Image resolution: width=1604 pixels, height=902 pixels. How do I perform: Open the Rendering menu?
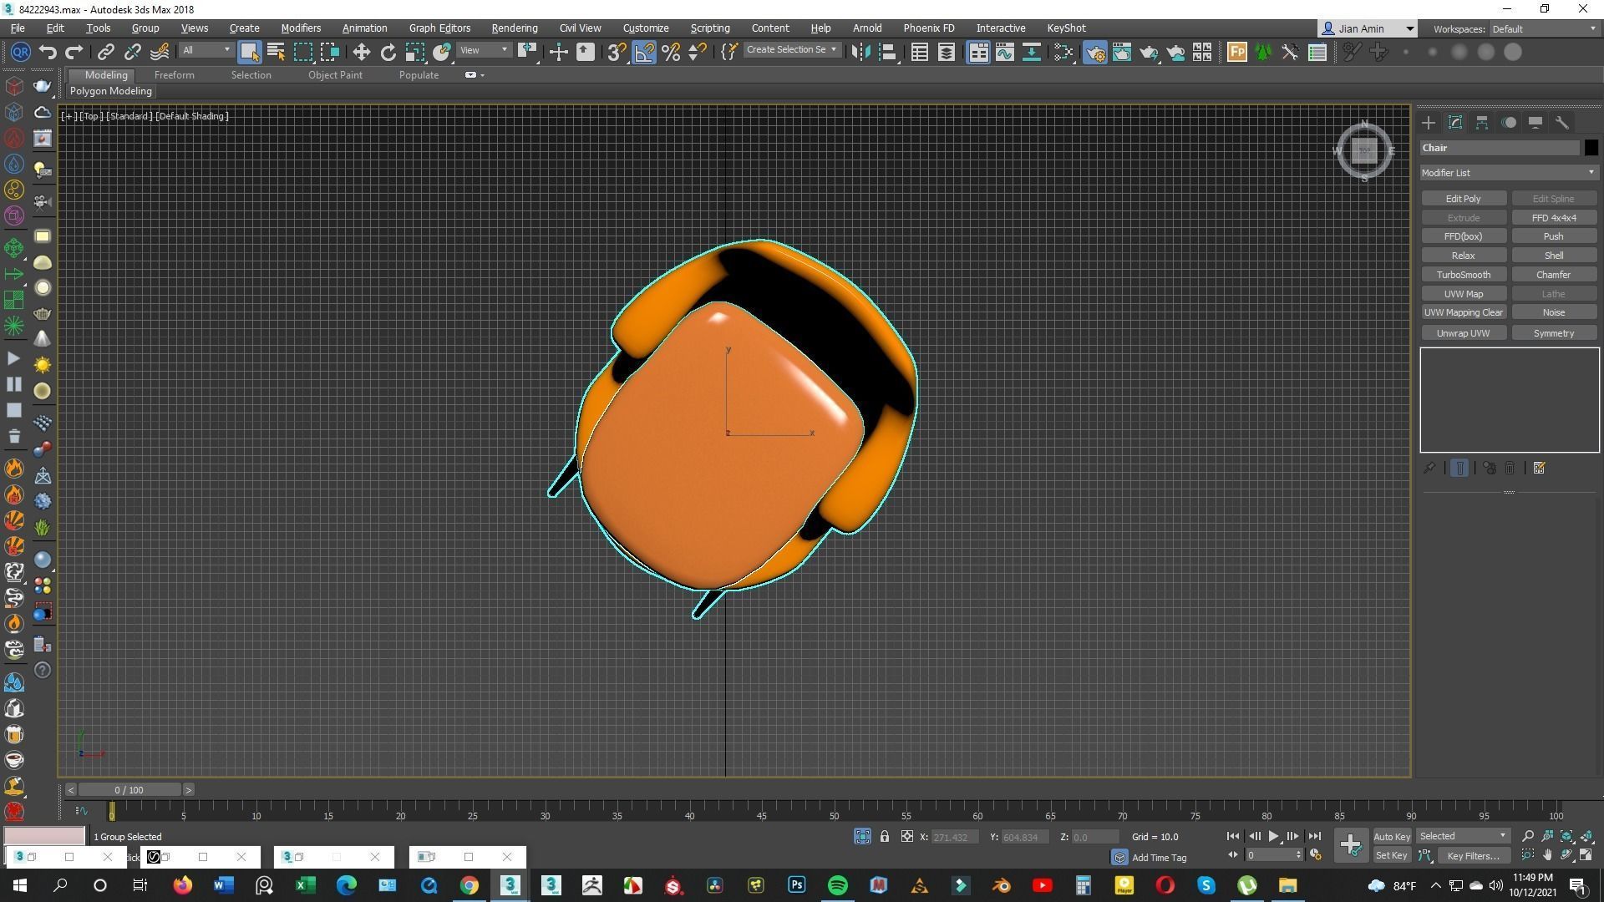coord(514,28)
